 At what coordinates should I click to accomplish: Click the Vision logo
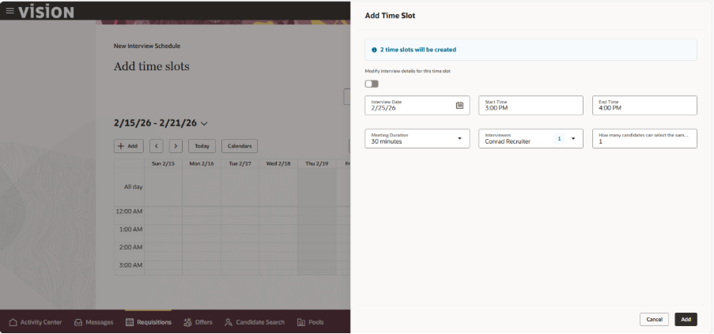pyautogui.click(x=46, y=12)
